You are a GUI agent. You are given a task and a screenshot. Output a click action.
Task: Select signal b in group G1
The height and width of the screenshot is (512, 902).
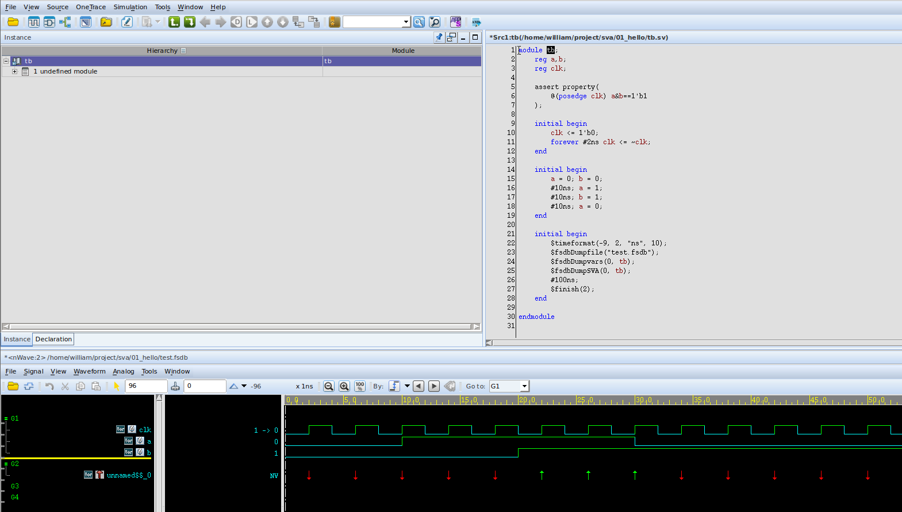click(149, 453)
